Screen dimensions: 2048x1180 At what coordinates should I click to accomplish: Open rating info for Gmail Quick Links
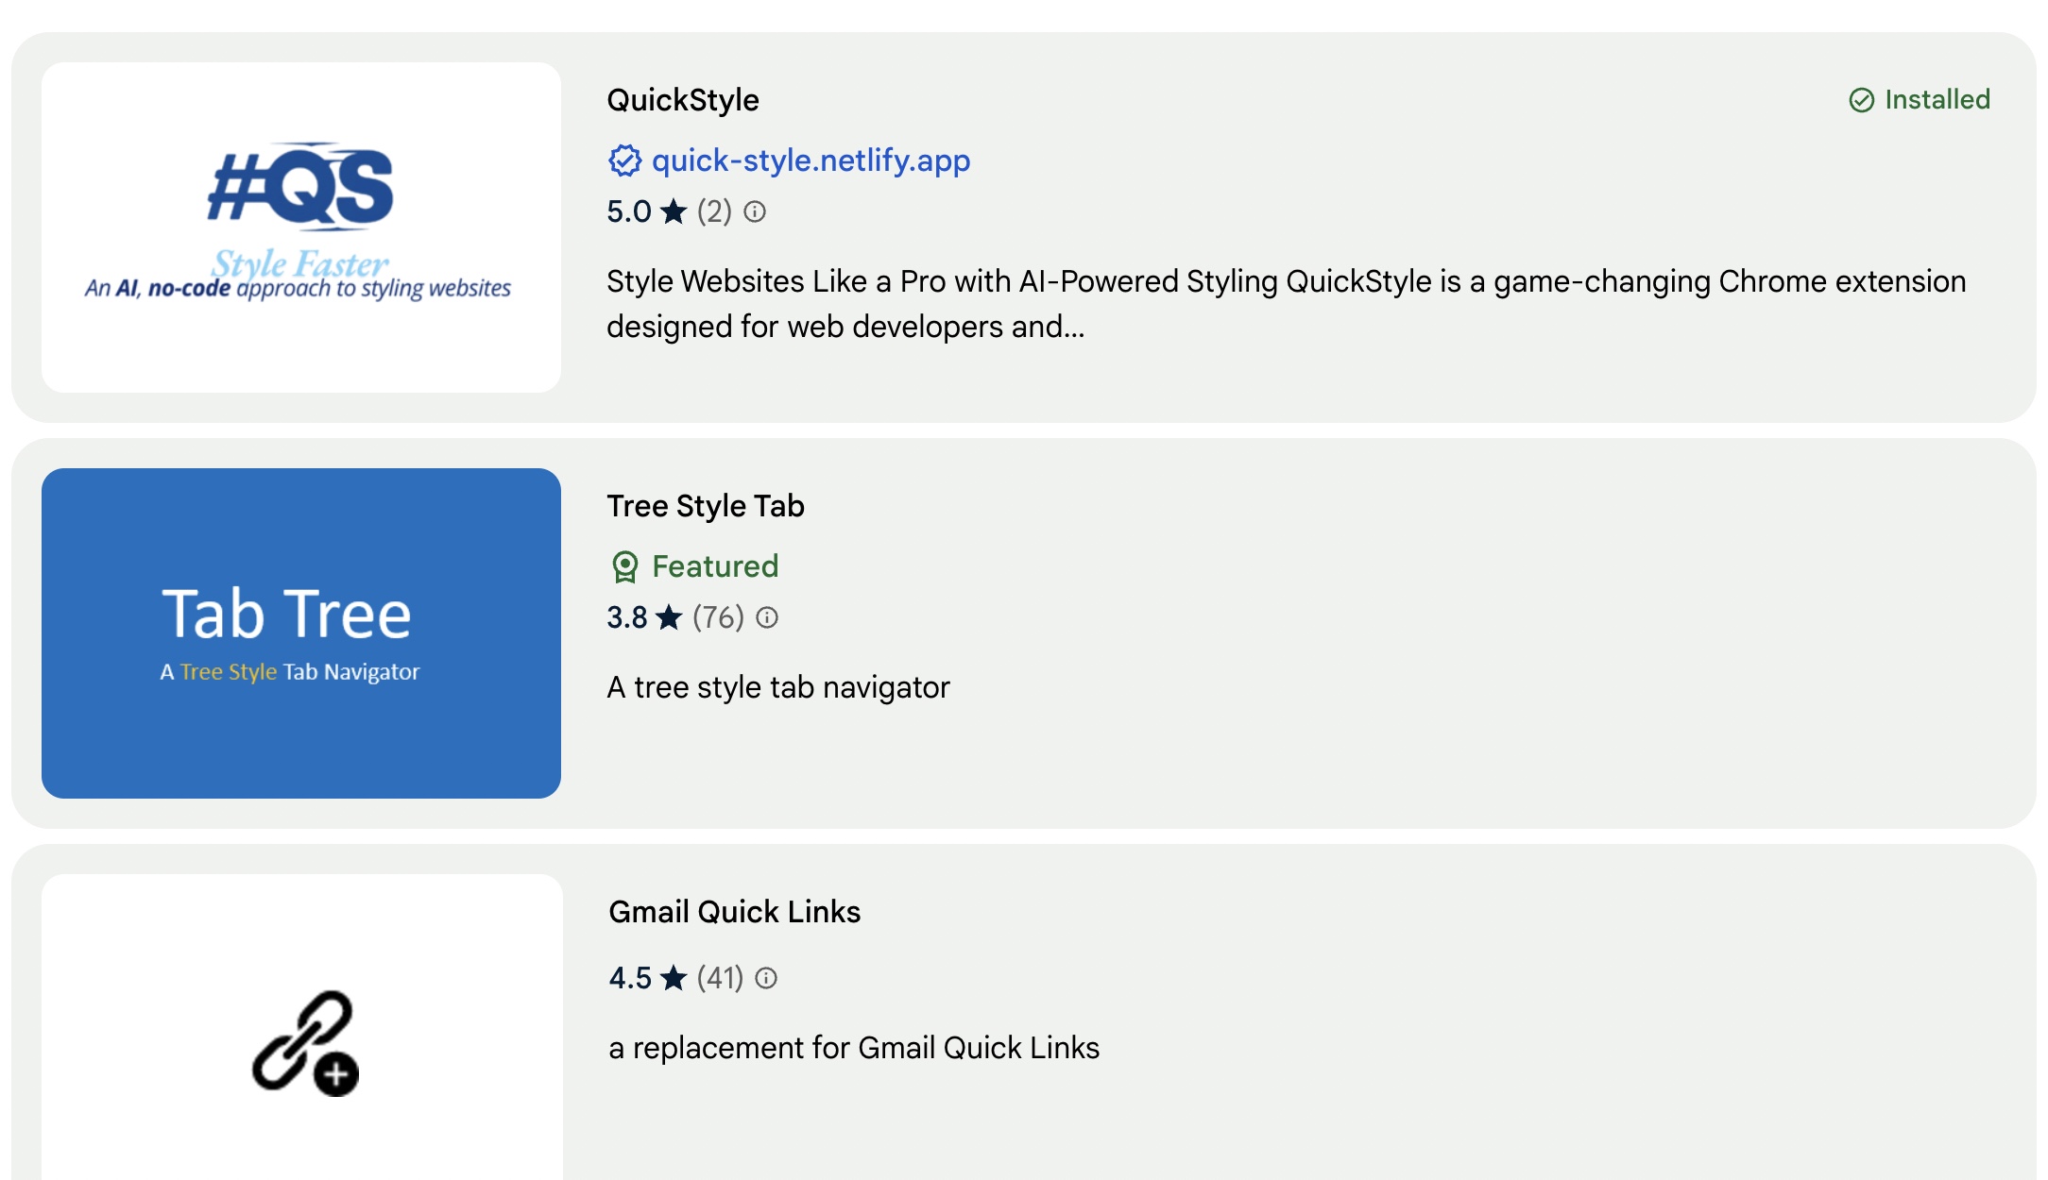(x=769, y=979)
